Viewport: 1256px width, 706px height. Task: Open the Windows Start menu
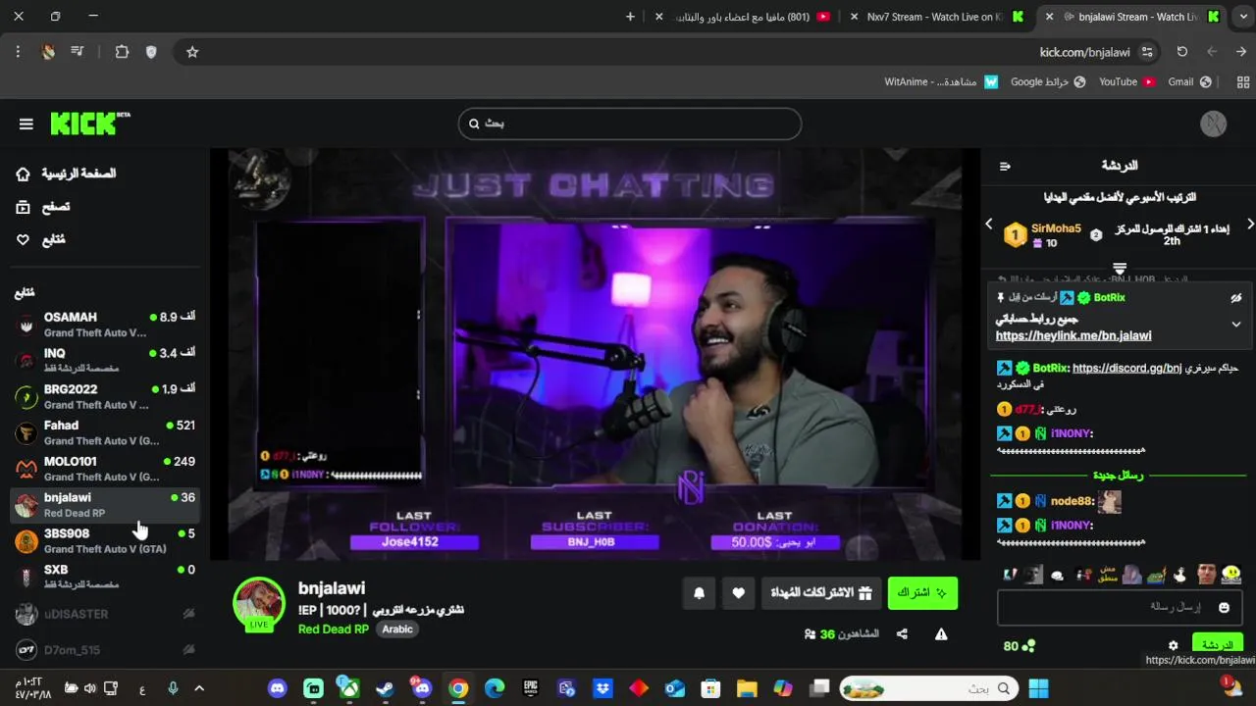pos(1039,688)
